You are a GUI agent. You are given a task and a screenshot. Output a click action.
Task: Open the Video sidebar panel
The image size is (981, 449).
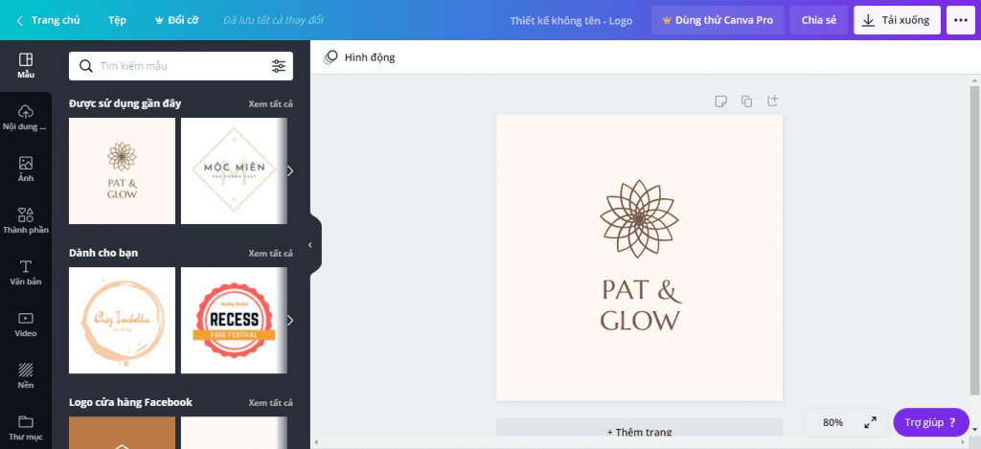click(x=26, y=324)
